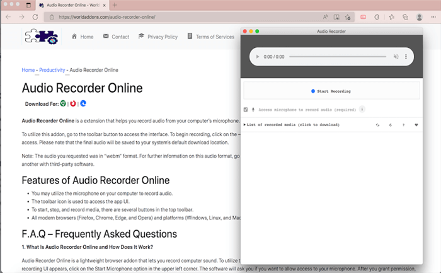Open the audio player more options menu
The height and width of the screenshot is (273, 441).
coord(406,57)
